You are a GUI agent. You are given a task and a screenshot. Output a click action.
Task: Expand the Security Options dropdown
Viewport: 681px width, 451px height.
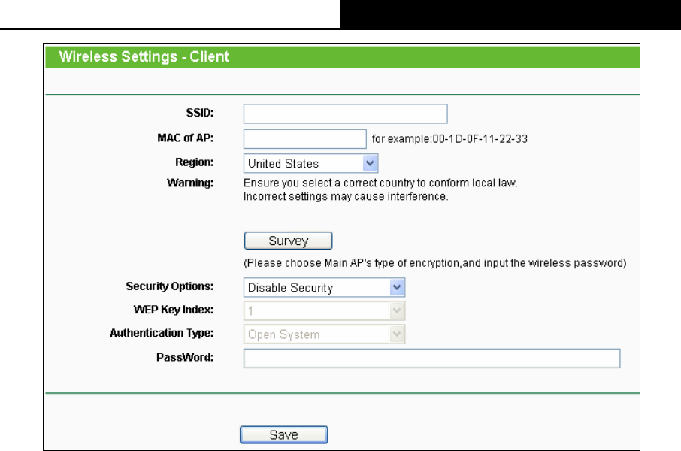pyautogui.click(x=324, y=288)
